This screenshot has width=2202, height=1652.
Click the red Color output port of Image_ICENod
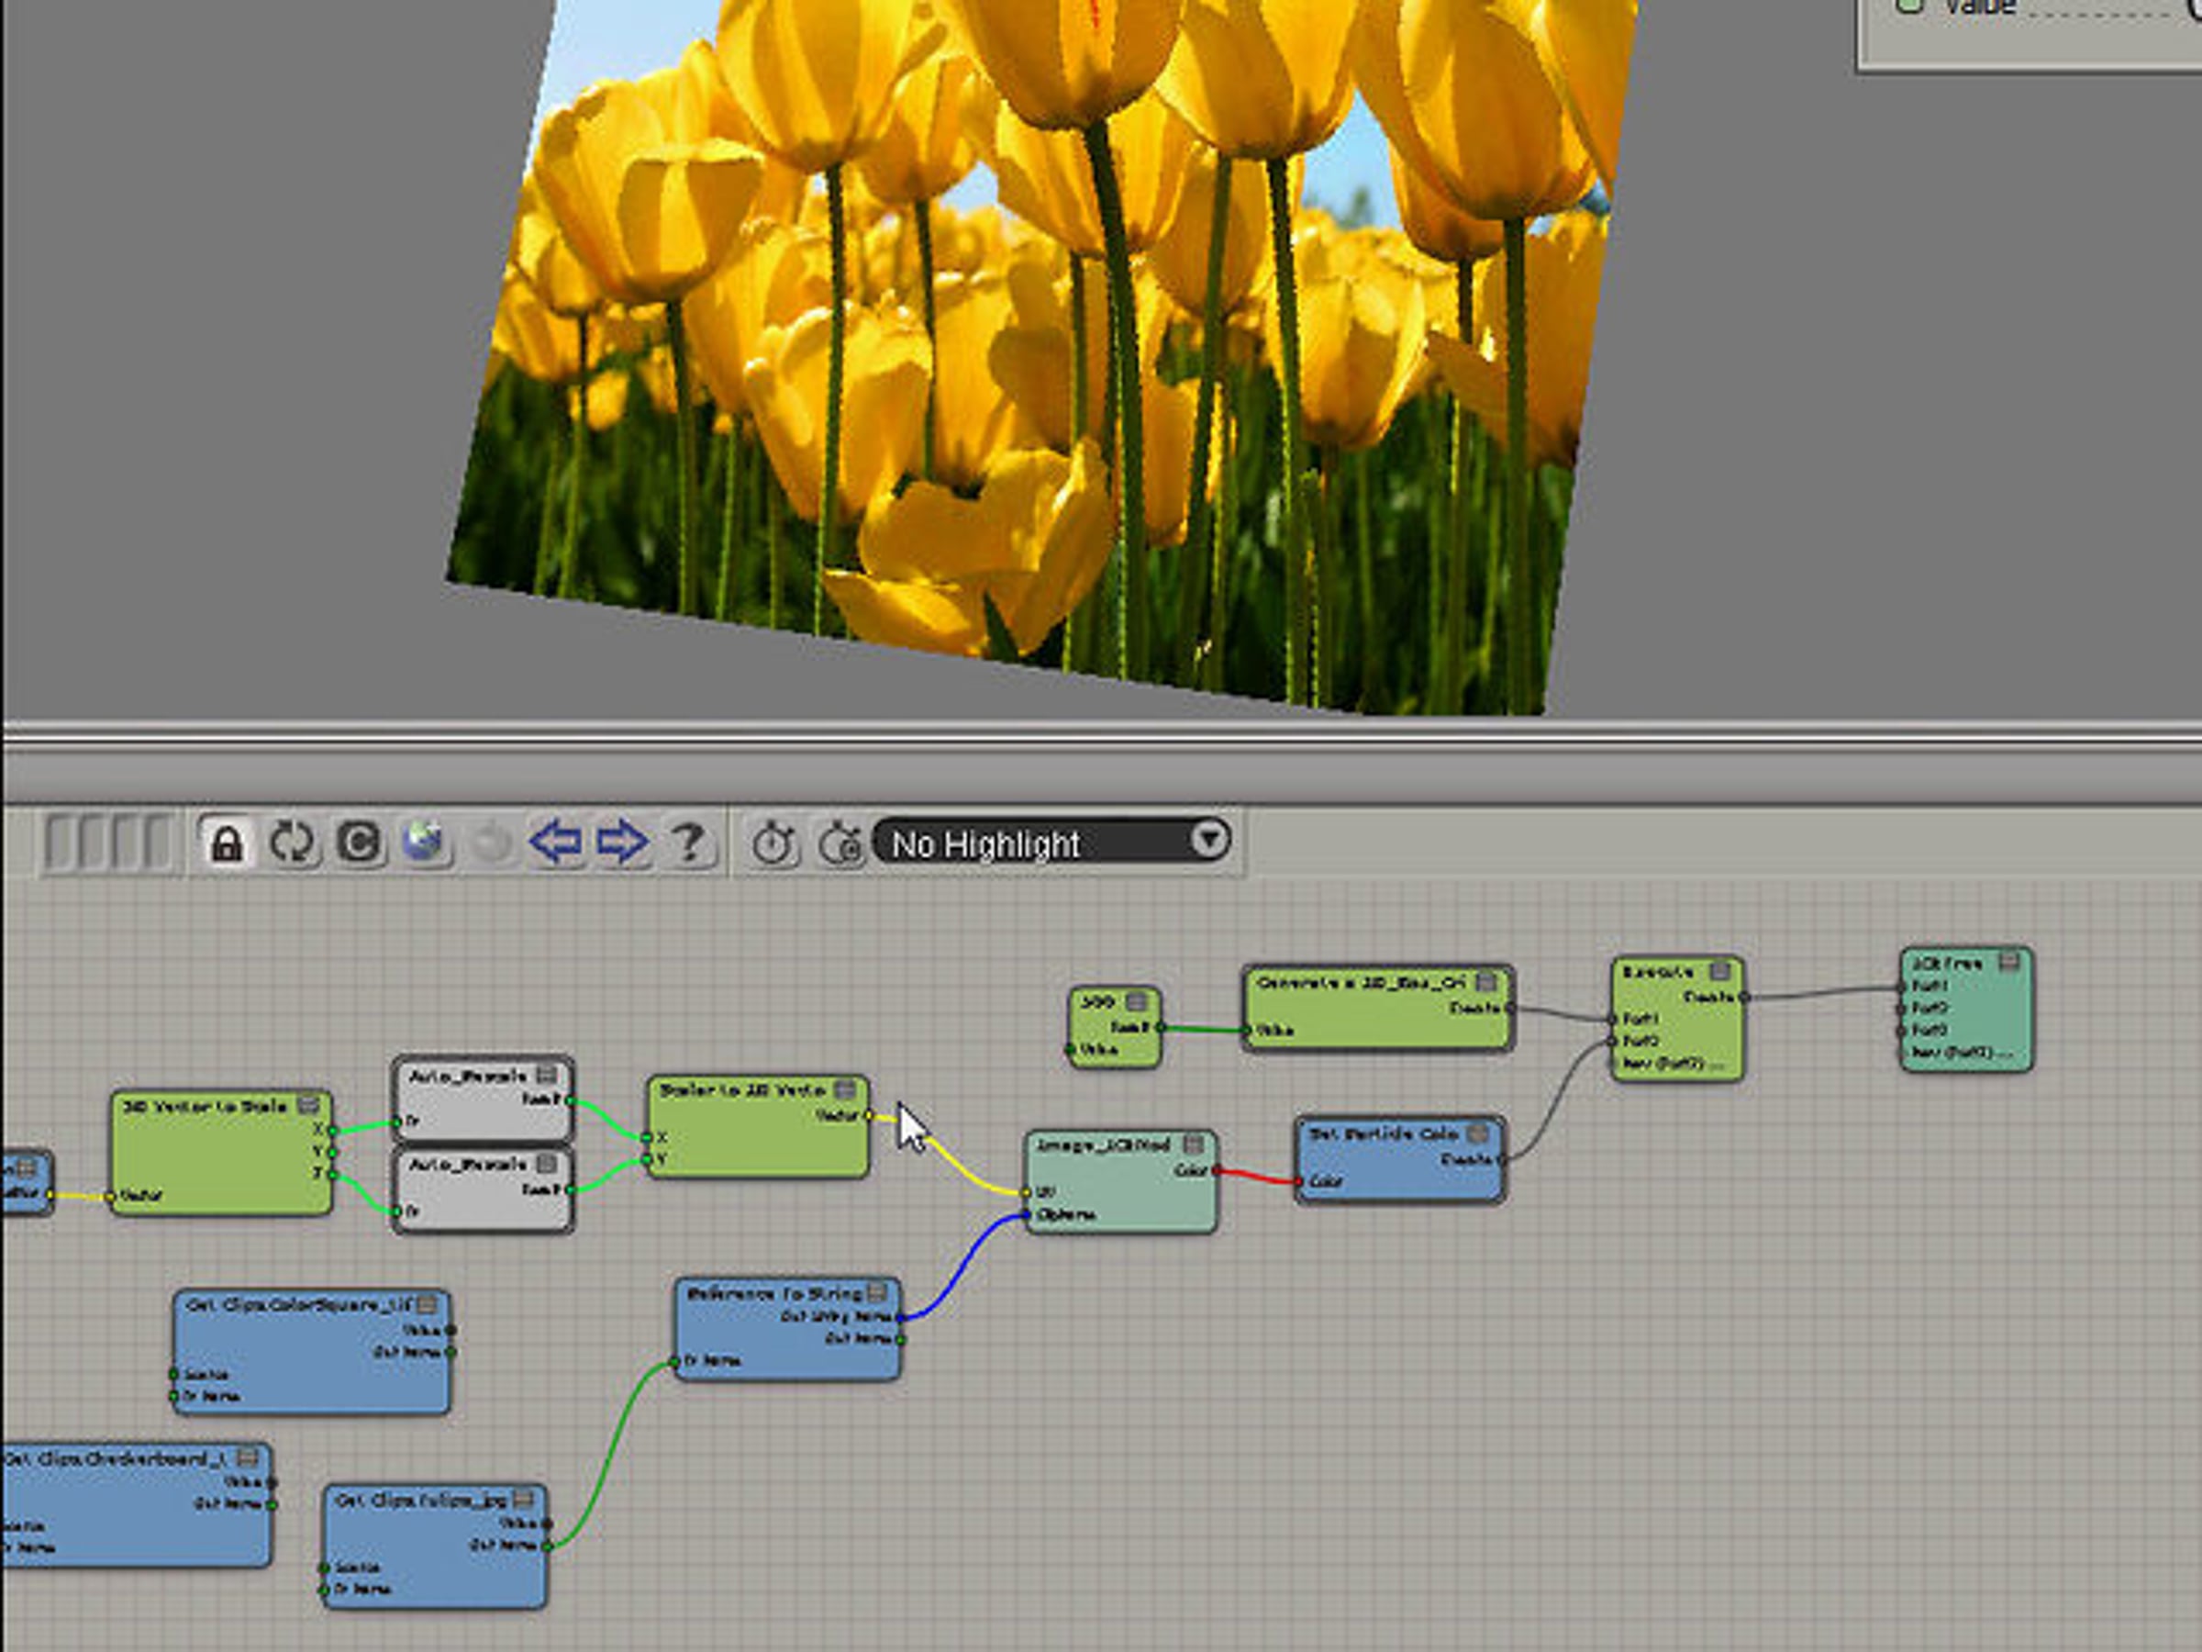[1216, 1171]
